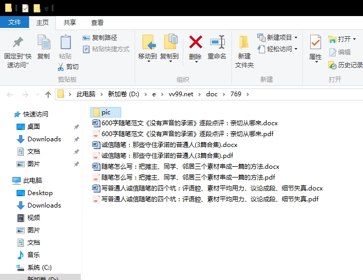Switch to the Home tab

(x=42, y=22)
